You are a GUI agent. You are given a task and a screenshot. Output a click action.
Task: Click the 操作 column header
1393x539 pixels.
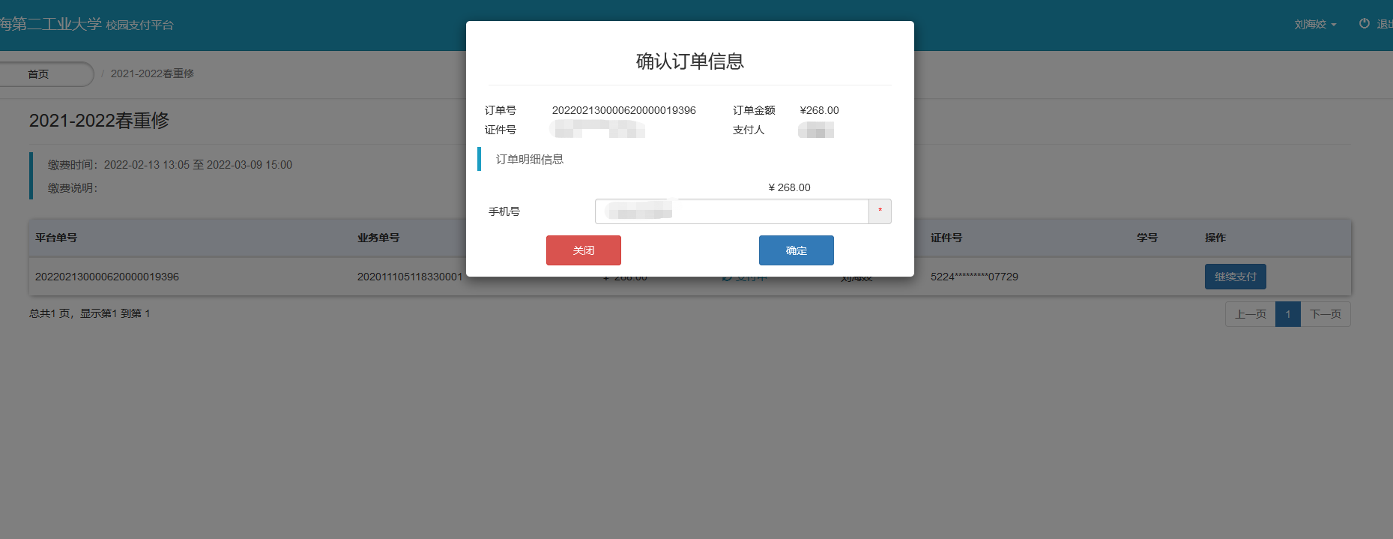[1215, 238]
